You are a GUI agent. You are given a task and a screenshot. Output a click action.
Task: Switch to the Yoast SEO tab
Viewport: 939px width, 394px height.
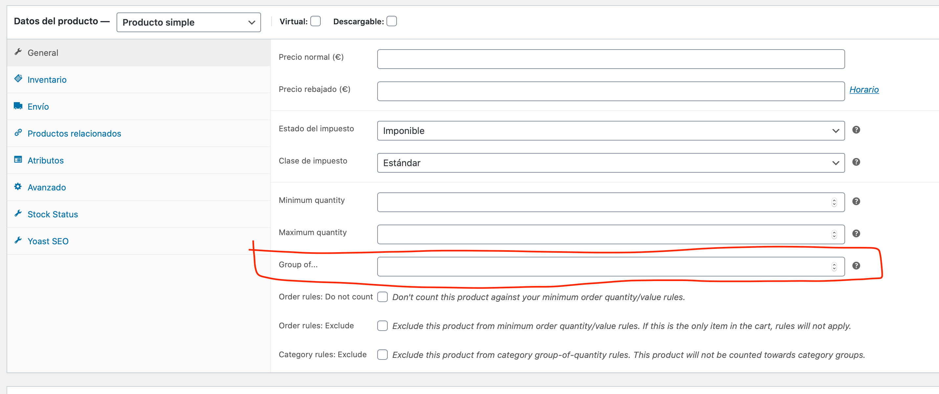pyautogui.click(x=139, y=241)
